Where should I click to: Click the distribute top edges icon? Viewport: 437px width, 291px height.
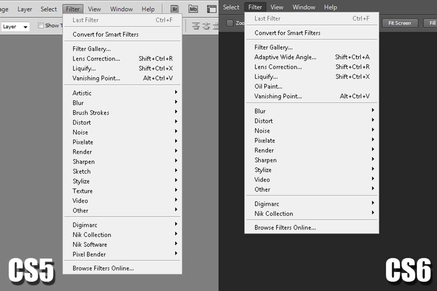(196, 26)
